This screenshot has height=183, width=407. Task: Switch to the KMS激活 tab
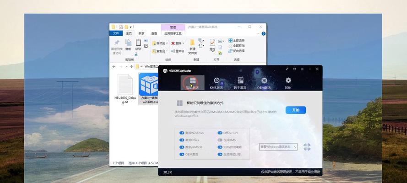coord(216,83)
